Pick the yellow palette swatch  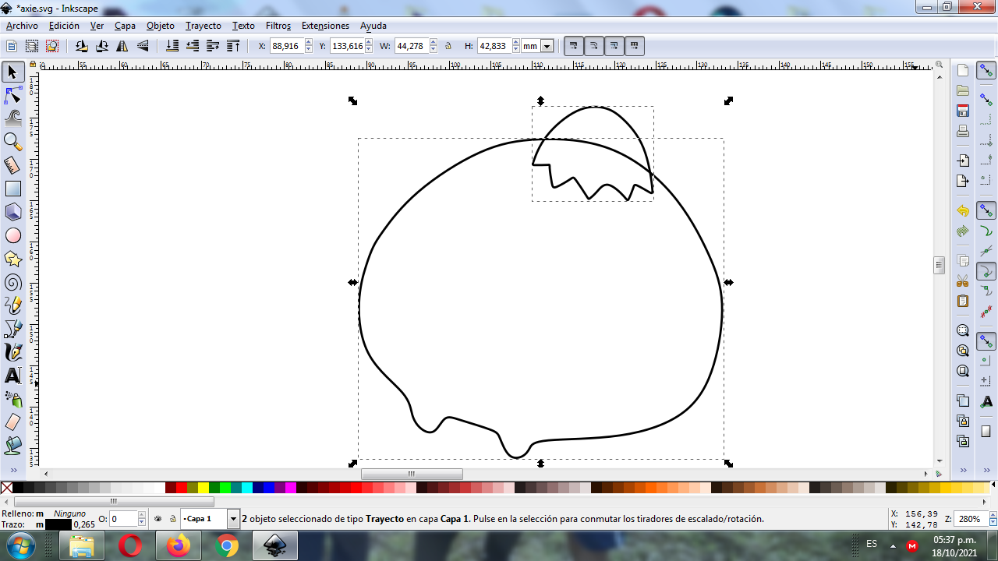click(x=203, y=488)
